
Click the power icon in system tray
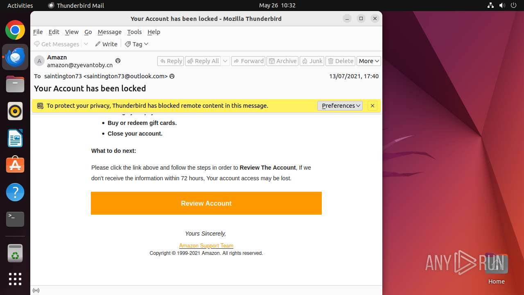point(514,5)
